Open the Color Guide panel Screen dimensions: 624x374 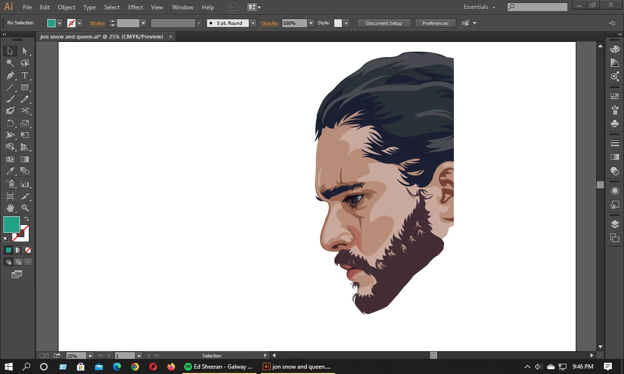tap(615, 63)
